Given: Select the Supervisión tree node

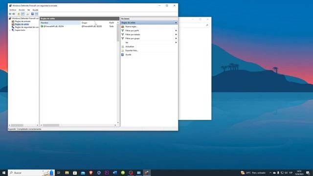Looking at the screenshot, I should (x=20, y=30).
